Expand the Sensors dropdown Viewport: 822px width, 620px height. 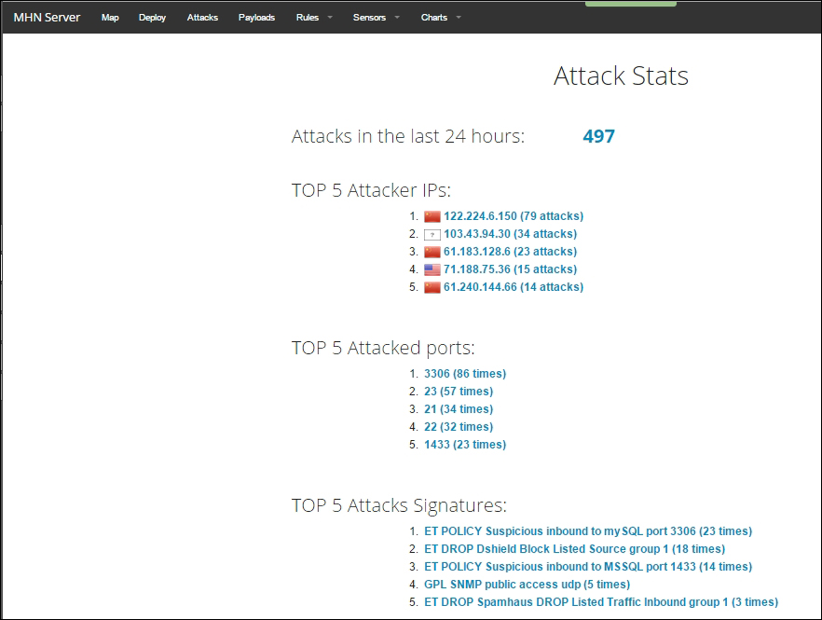coord(370,17)
